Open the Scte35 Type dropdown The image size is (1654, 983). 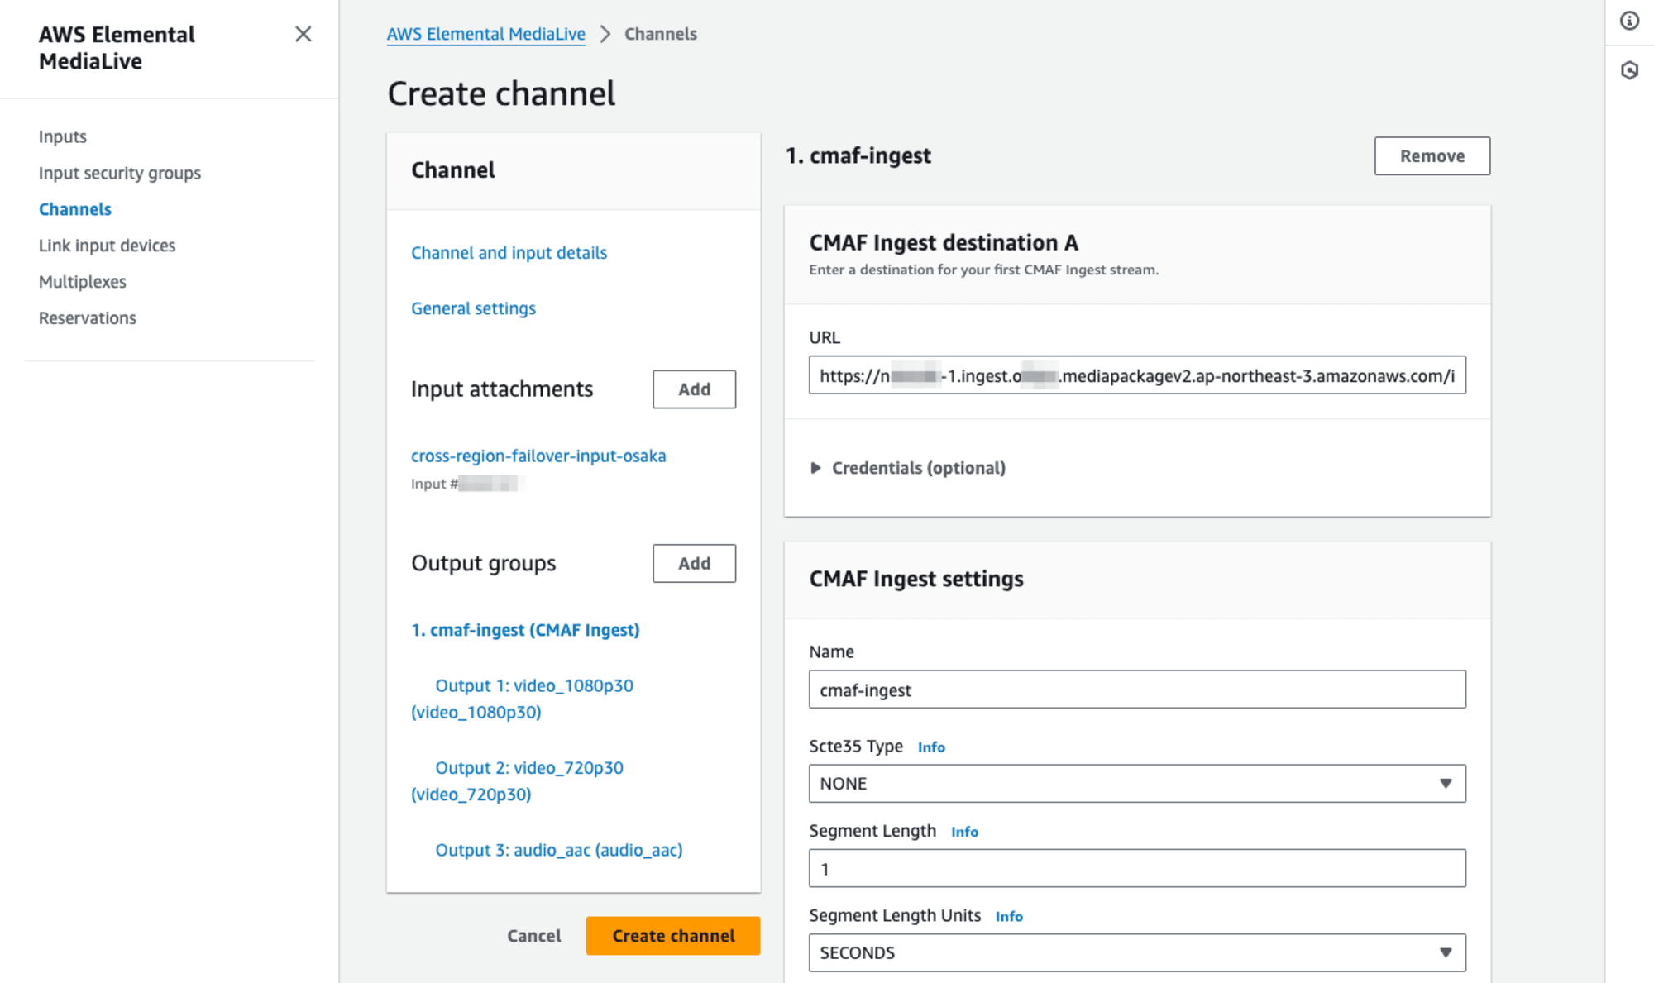(x=1137, y=784)
